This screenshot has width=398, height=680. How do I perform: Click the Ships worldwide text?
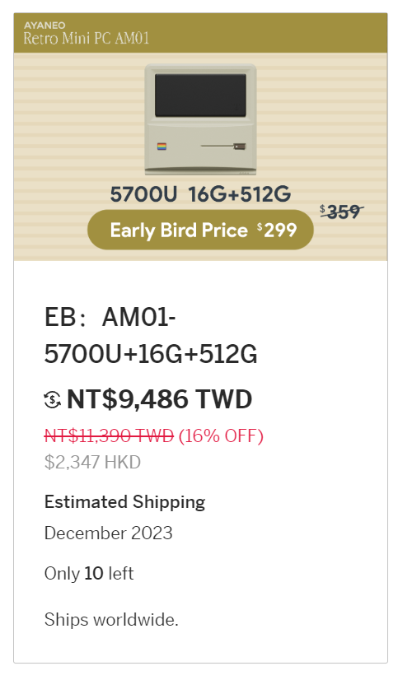(x=111, y=619)
